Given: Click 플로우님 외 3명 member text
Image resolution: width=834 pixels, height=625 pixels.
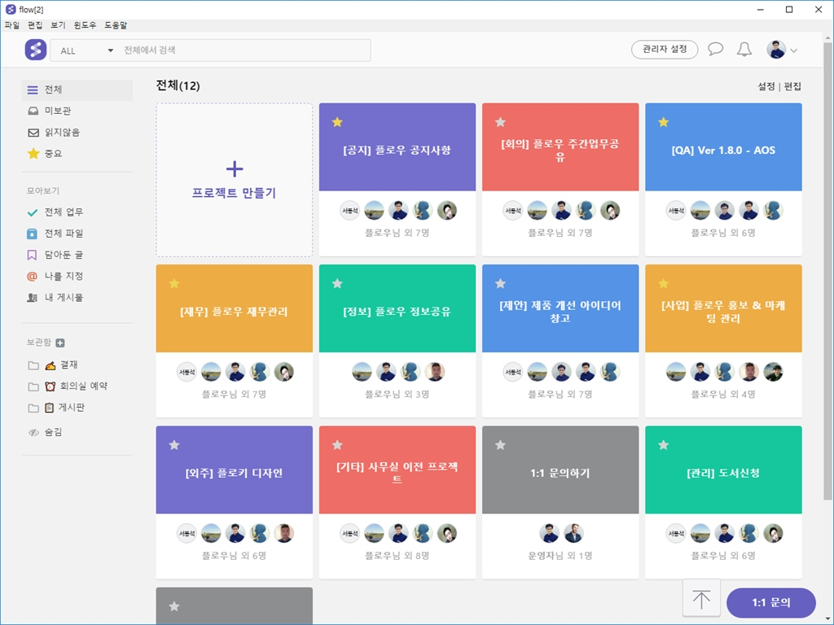Looking at the screenshot, I should coord(397,395).
